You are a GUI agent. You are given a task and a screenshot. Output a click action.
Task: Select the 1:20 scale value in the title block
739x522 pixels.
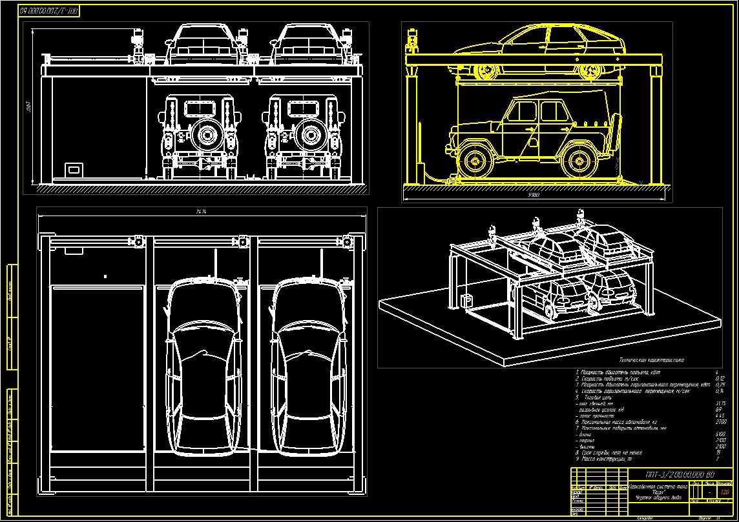click(725, 492)
